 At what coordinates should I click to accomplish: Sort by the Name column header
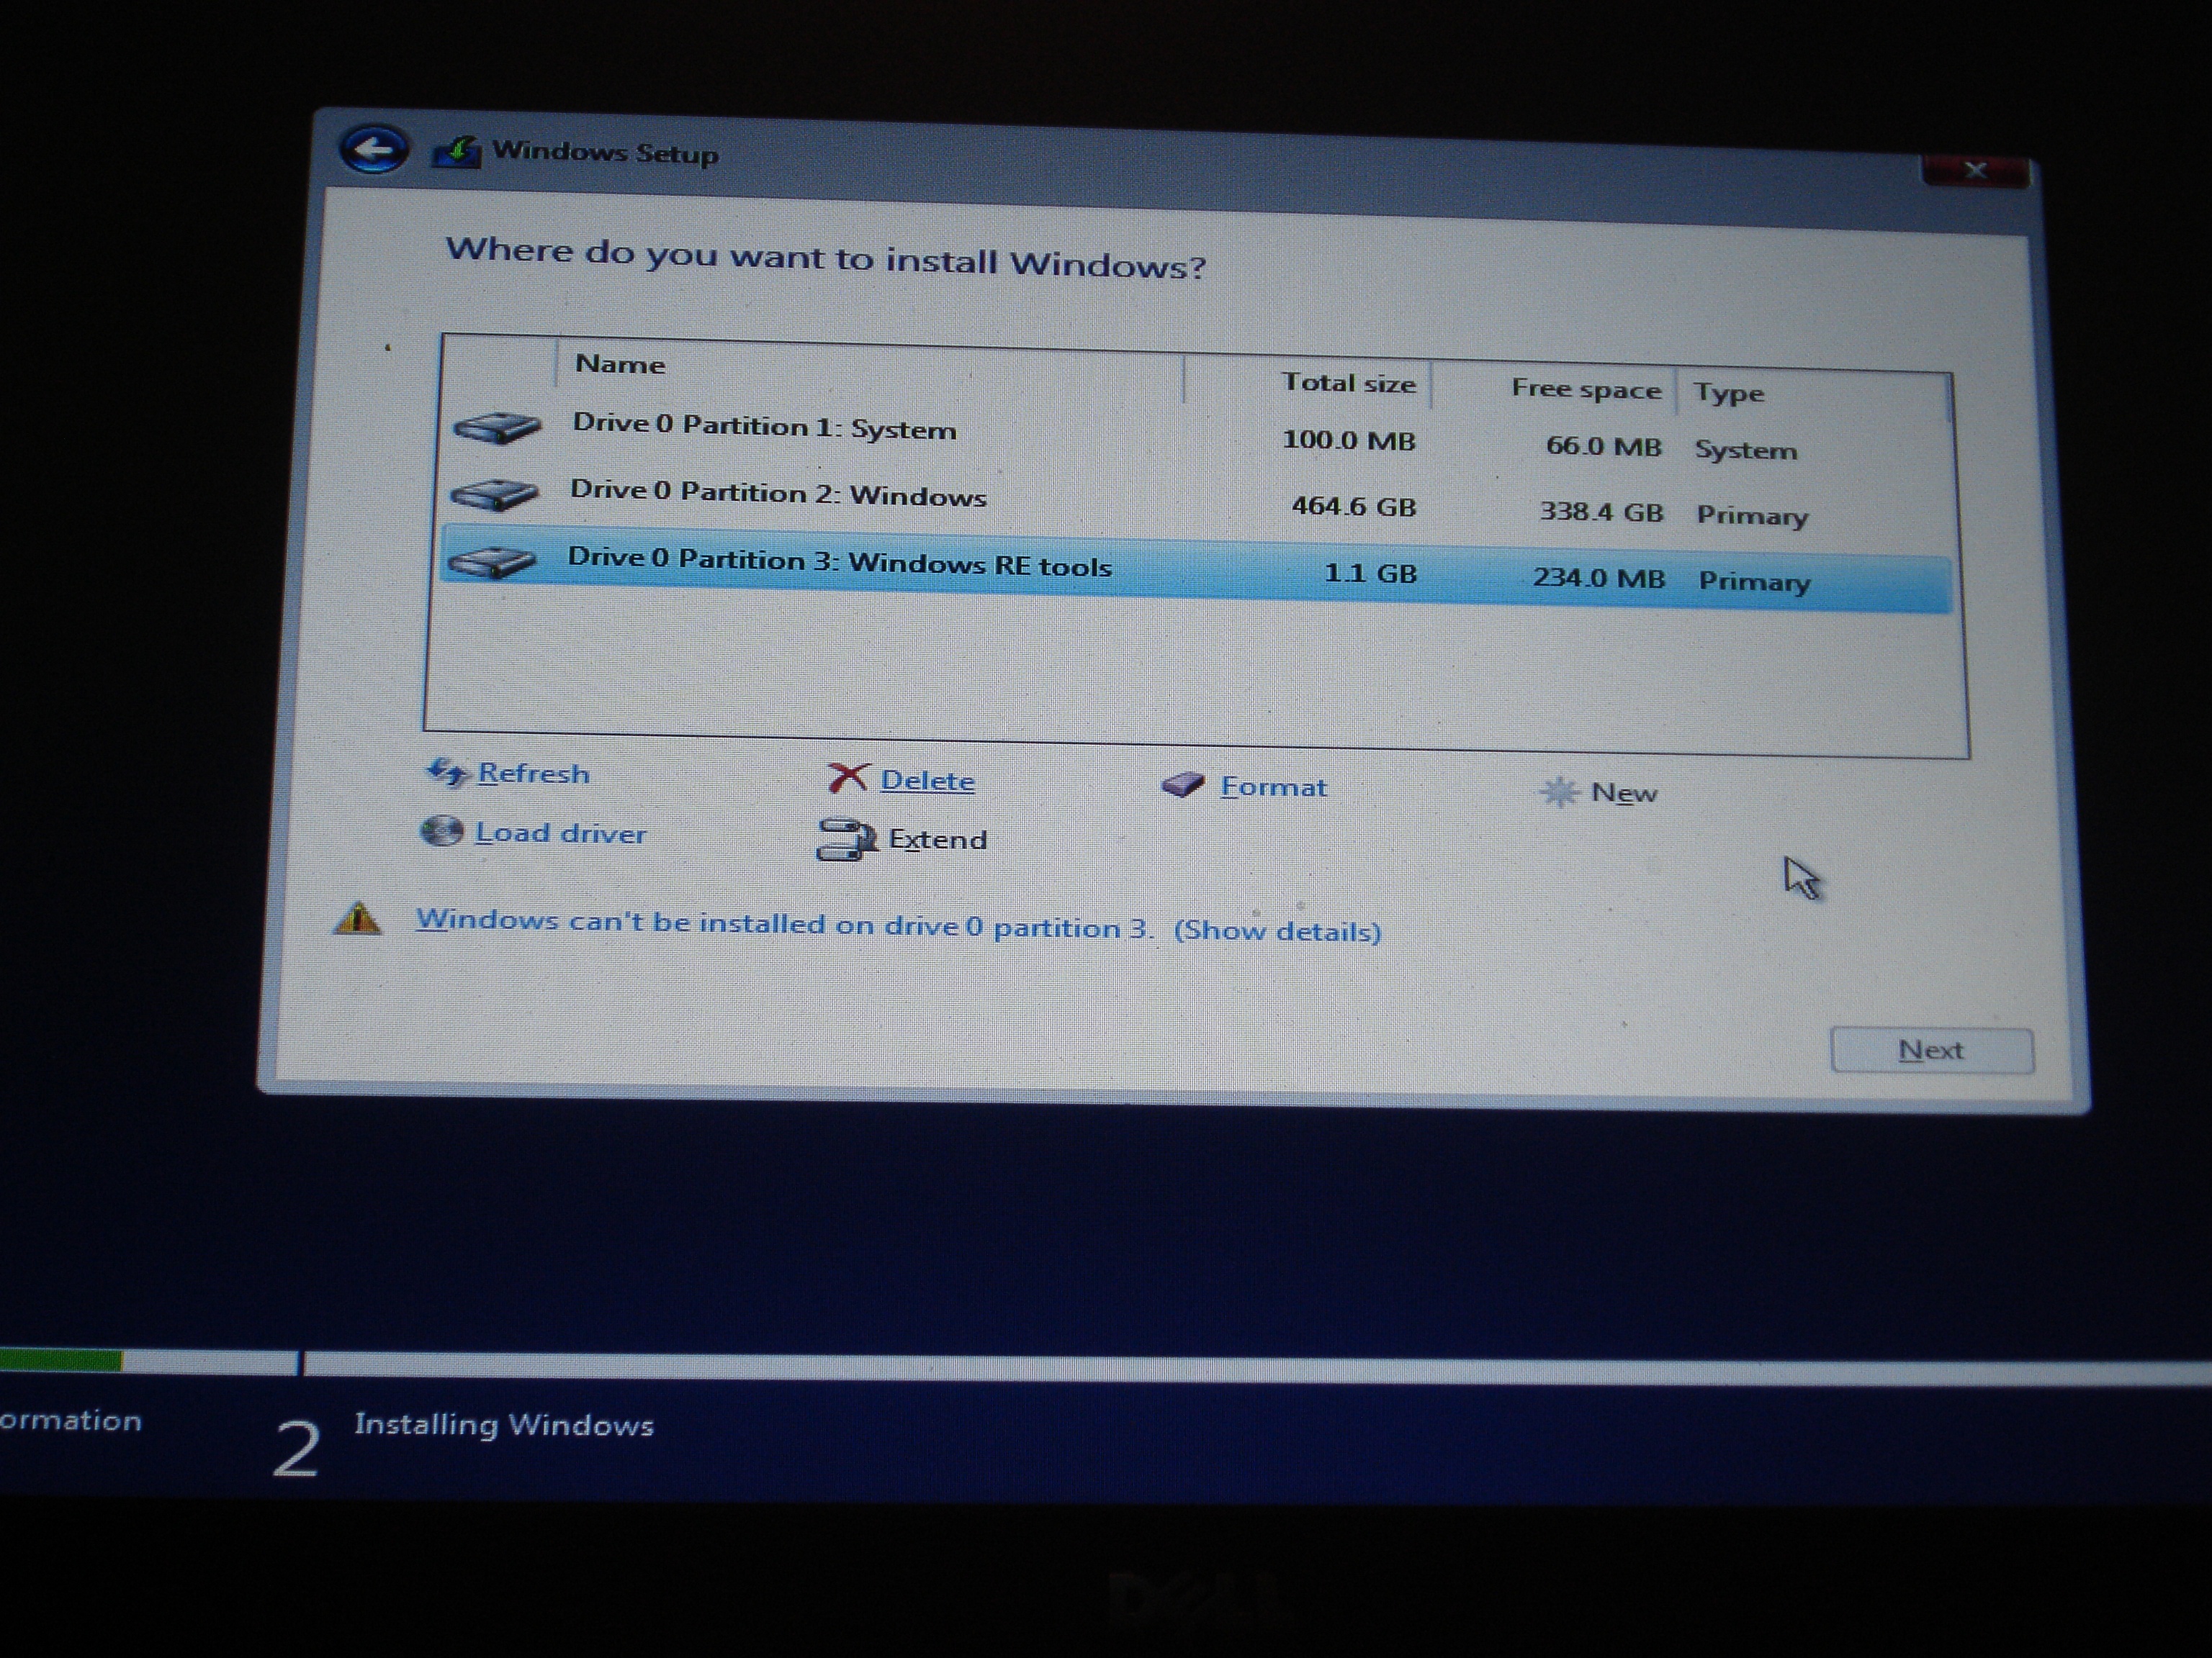tap(620, 365)
